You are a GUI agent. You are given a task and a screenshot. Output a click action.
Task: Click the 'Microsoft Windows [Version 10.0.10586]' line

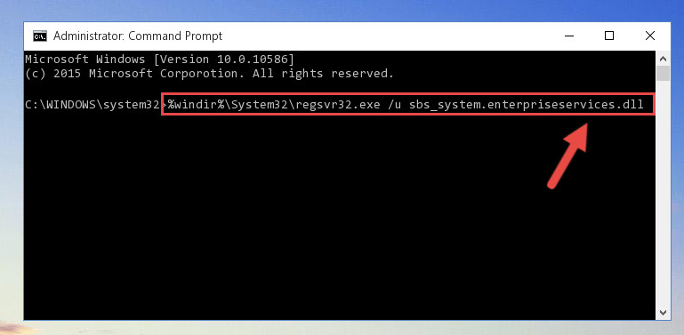pyautogui.click(x=159, y=59)
